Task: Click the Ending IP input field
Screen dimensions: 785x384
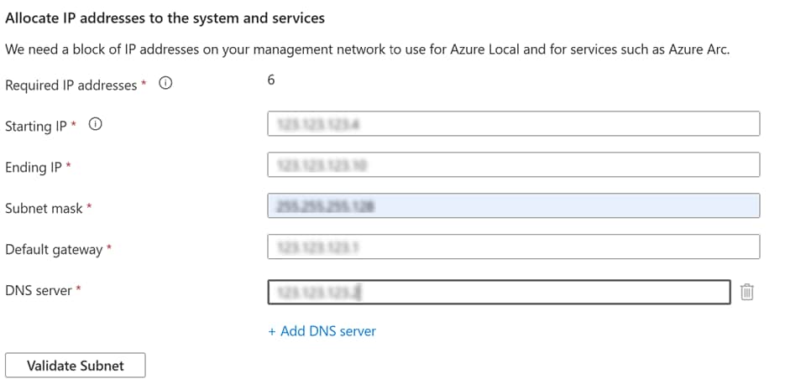Action: 514,164
